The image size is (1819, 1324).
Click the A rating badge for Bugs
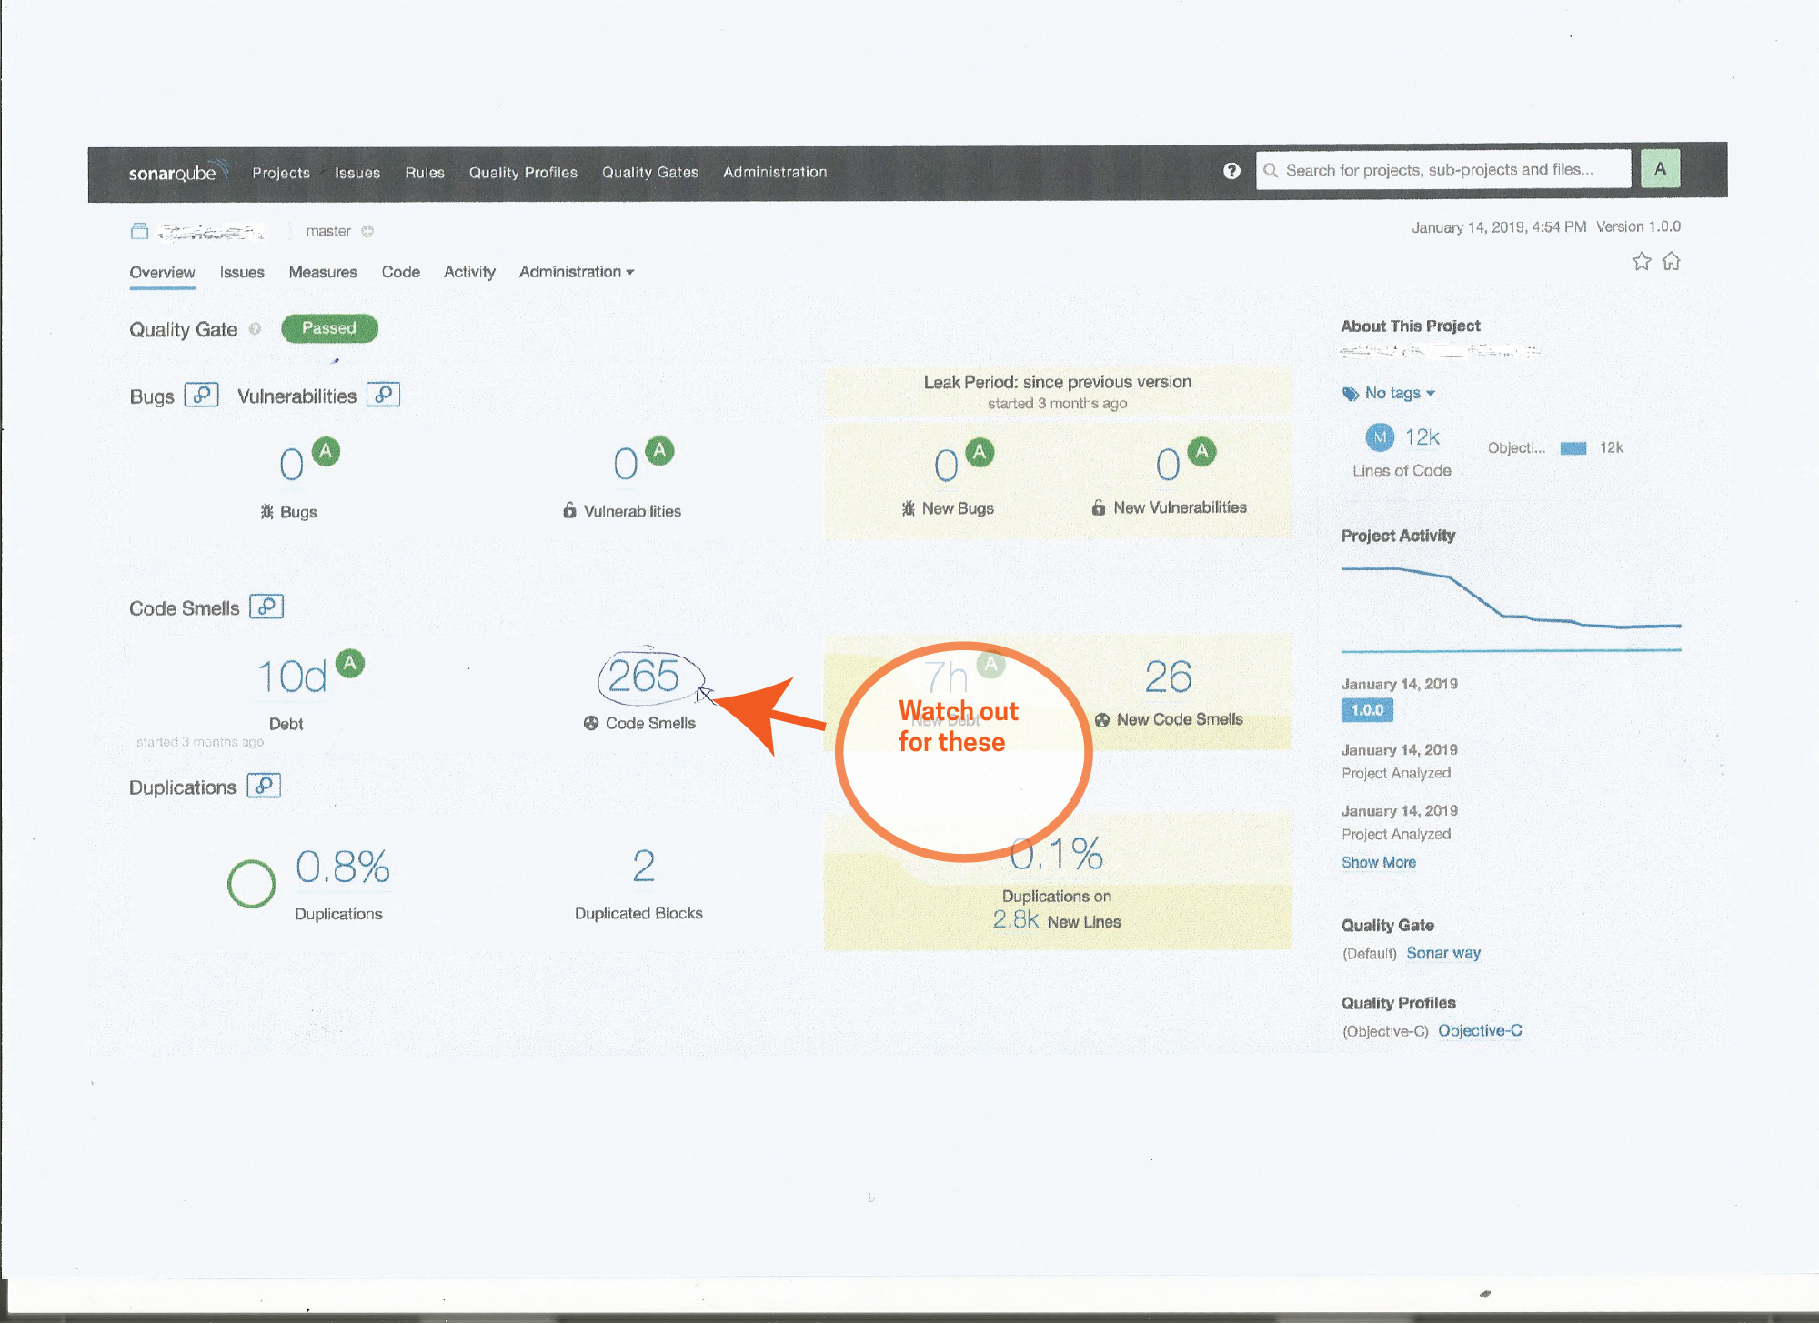click(326, 451)
